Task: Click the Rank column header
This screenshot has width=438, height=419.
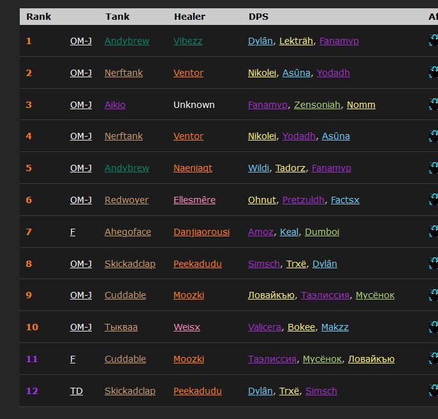Action: (x=39, y=17)
